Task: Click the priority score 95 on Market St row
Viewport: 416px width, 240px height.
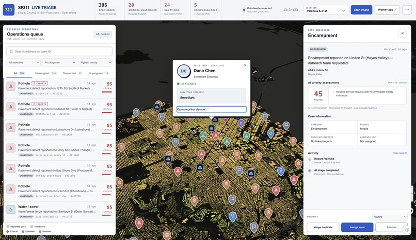Action: pyautogui.click(x=109, y=105)
